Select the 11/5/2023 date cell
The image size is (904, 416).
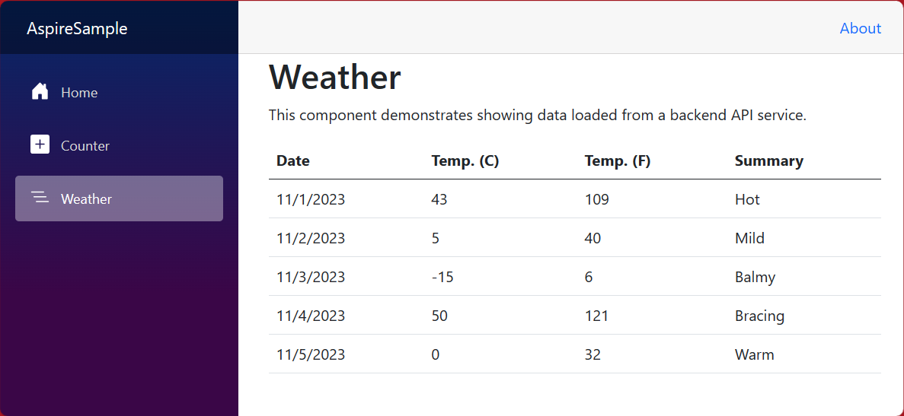[311, 354]
